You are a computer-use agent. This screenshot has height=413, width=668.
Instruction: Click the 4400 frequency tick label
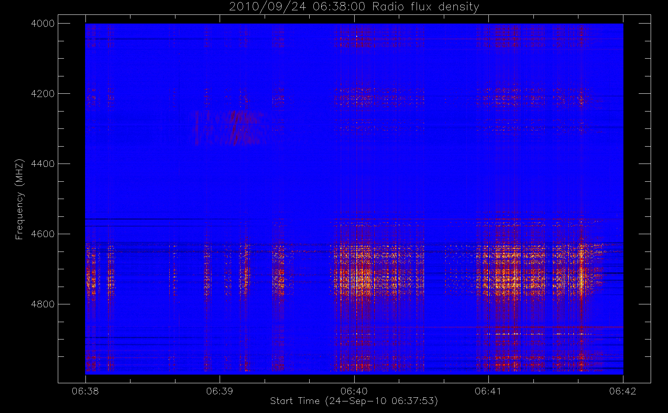point(43,164)
